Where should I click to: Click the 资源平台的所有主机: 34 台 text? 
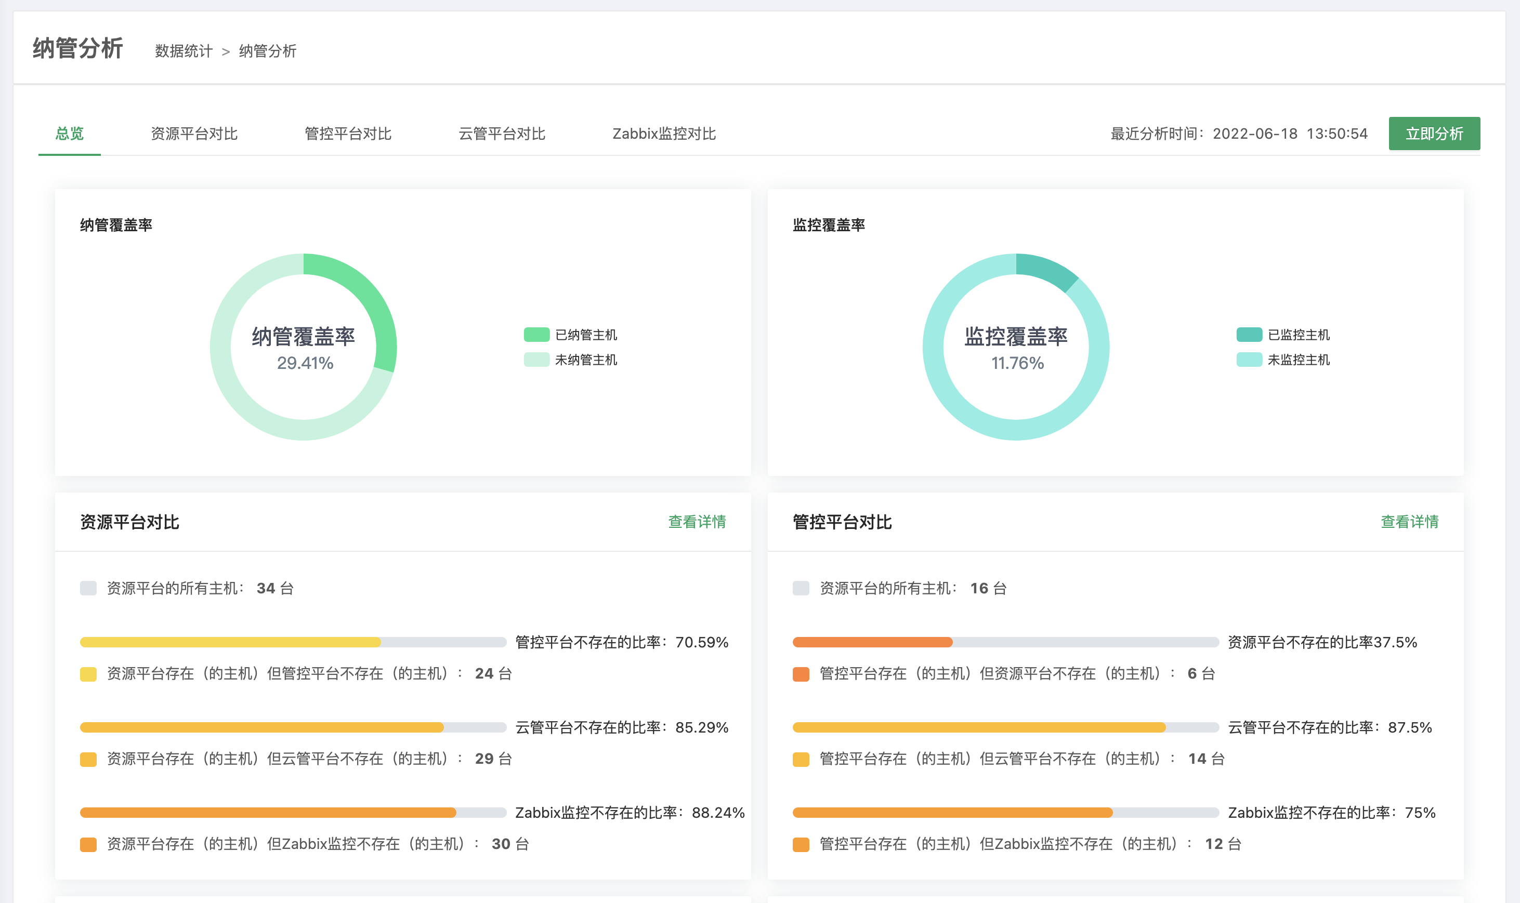pyautogui.click(x=200, y=589)
